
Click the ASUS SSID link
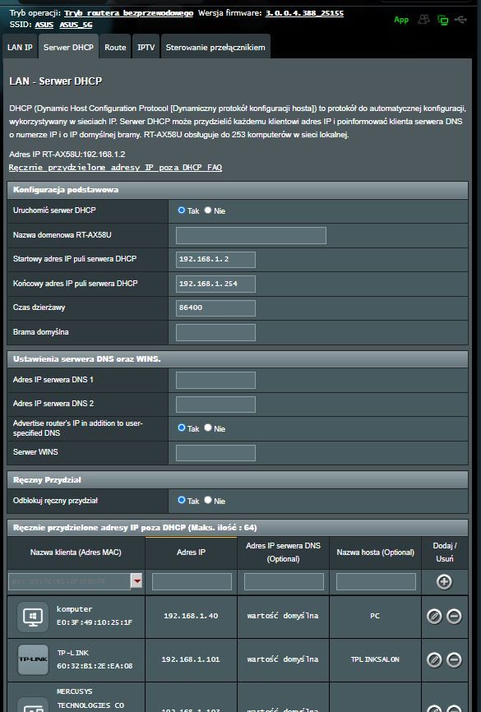tap(44, 25)
